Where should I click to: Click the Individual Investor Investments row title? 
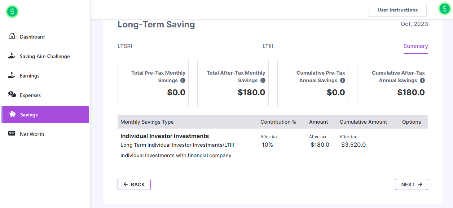(x=164, y=136)
